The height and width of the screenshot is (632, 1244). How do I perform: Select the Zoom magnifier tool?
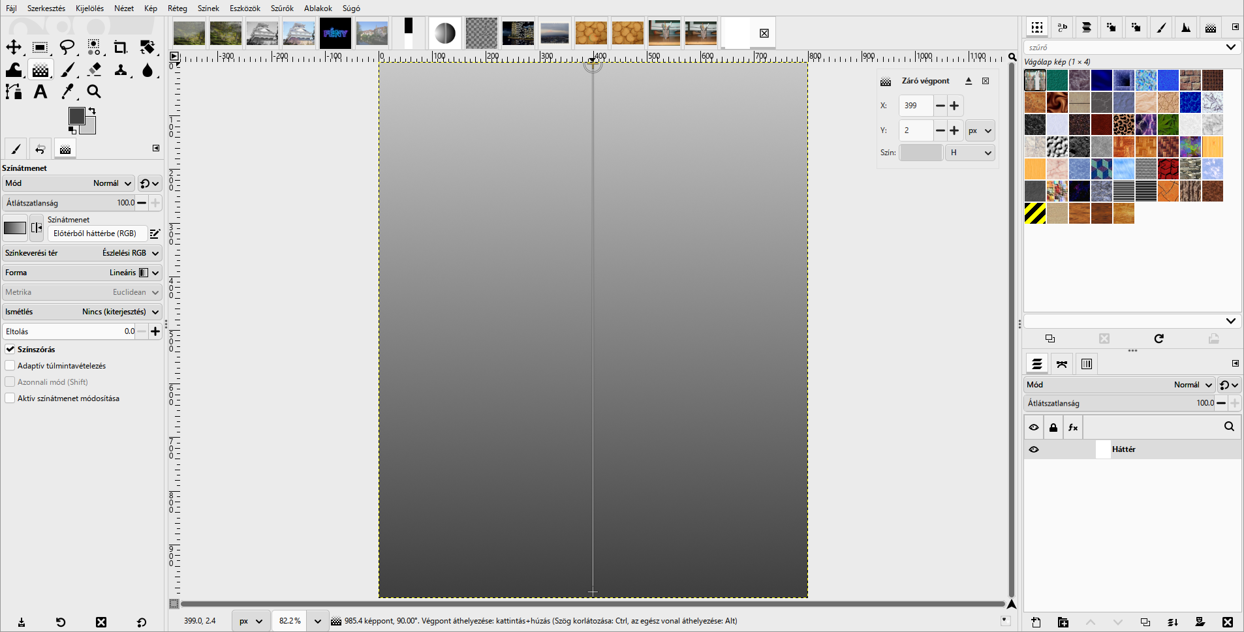click(x=94, y=92)
